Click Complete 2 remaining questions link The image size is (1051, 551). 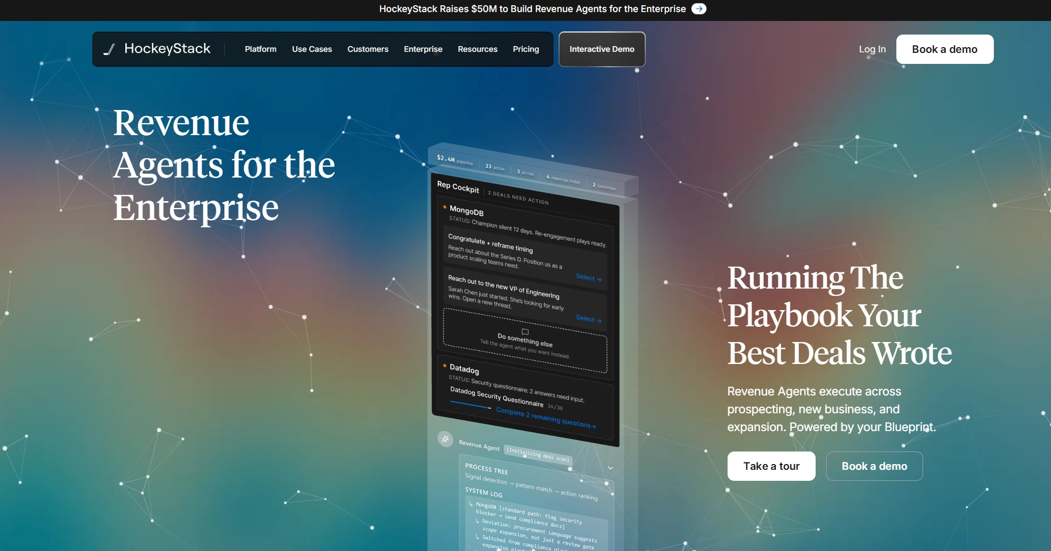click(546, 418)
